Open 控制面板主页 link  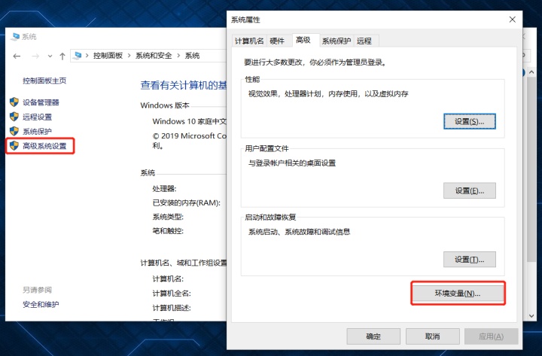[x=44, y=81]
